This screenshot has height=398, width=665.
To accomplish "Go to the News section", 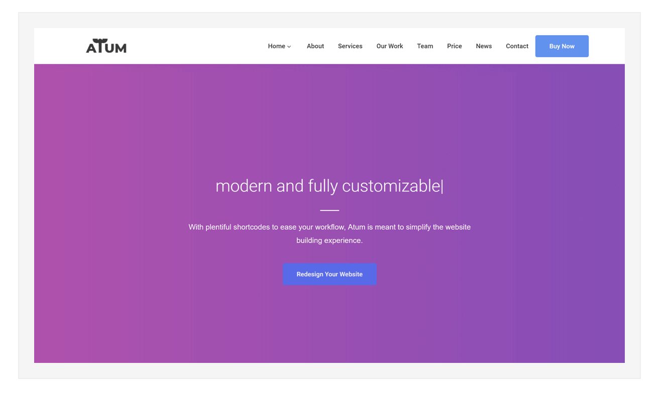I will [484, 46].
